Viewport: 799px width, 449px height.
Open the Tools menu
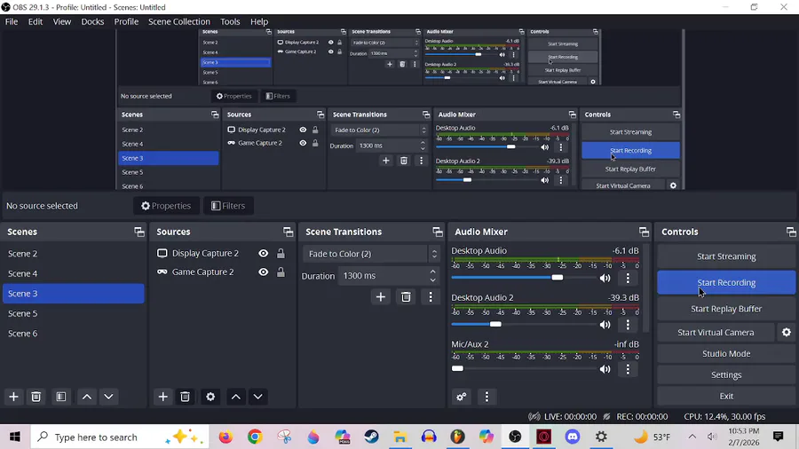coord(230,21)
